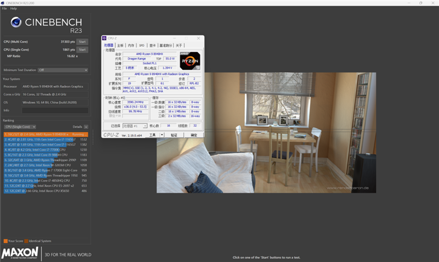Open Minimum Test Duration dropdown

tap(63, 70)
